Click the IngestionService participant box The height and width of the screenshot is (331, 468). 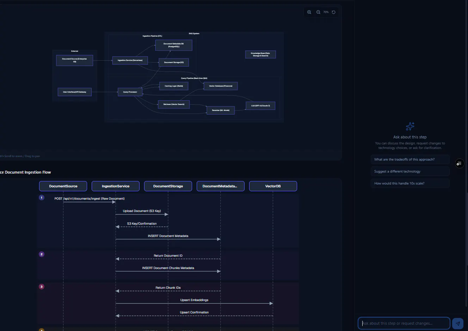(x=116, y=186)
